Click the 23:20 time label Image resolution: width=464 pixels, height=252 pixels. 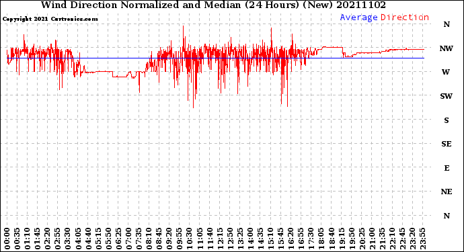(x=412, y=239)
